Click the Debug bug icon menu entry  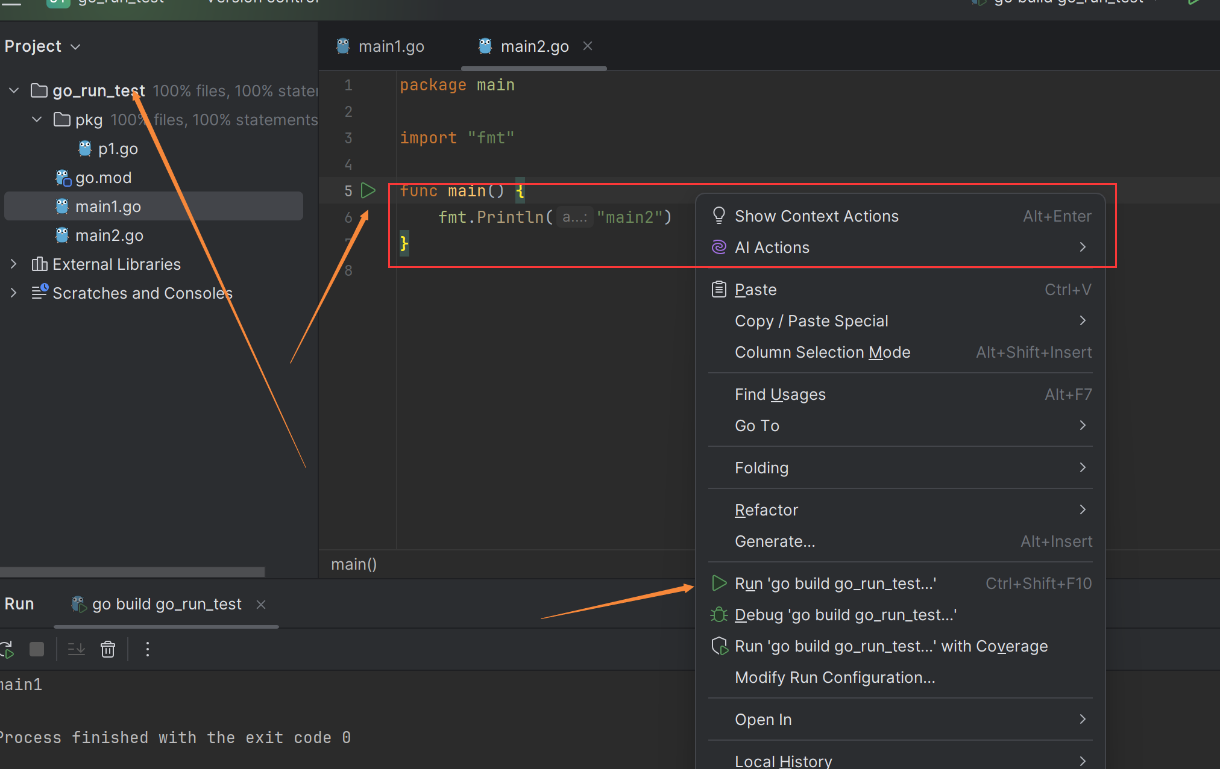pos(844,615)
